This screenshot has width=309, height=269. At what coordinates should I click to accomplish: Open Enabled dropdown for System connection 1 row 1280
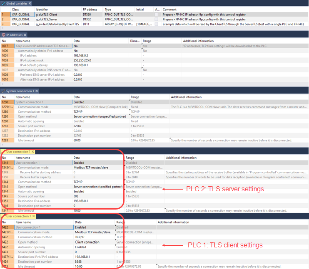click(100, 102)
